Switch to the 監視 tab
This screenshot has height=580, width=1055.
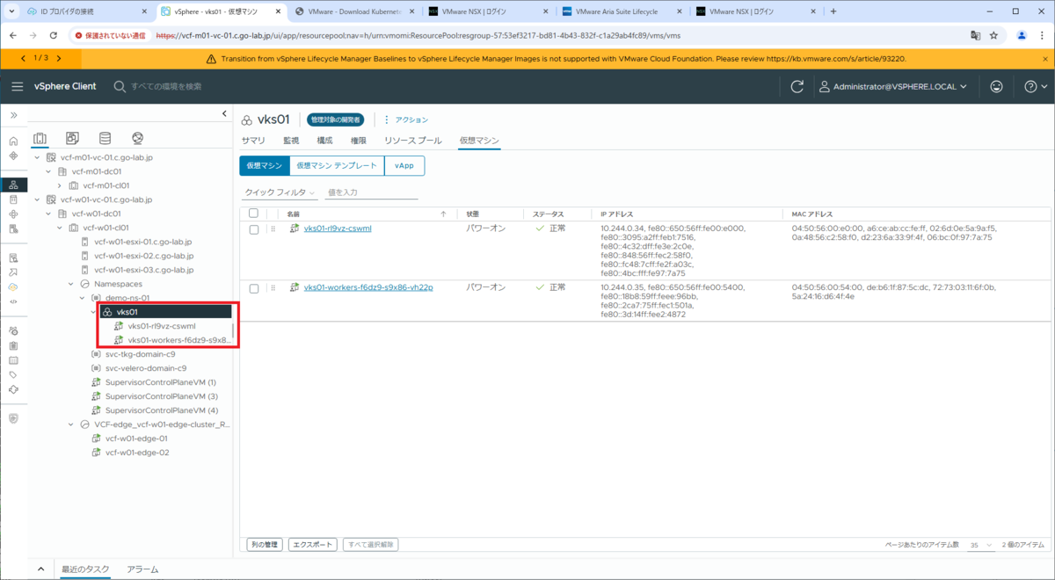coord(291,141)
